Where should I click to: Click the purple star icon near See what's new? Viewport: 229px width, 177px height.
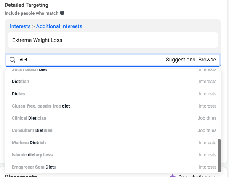173,176
